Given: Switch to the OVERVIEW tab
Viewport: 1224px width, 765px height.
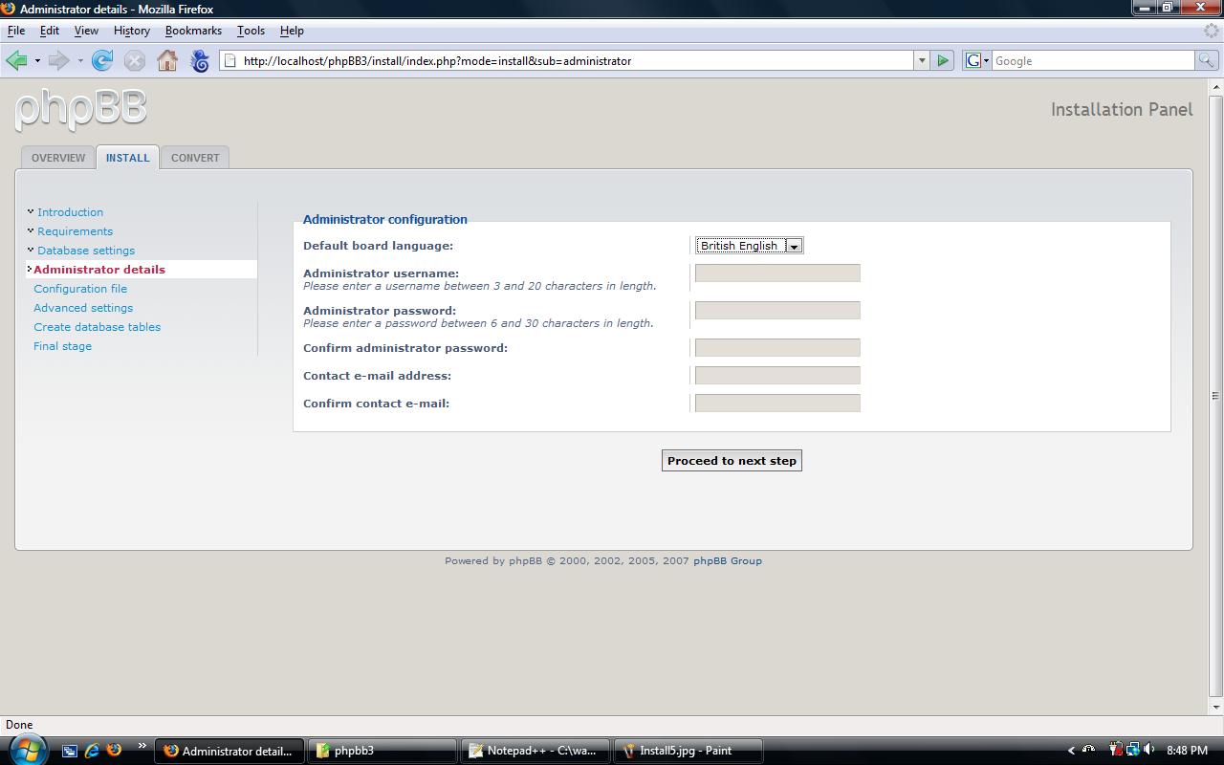Looking at the screenshot, I should (x=58, y=158).
